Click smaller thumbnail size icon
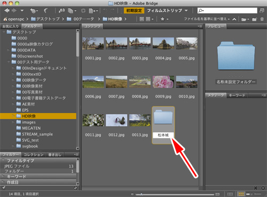The image size is (267, 197). [132, 194]
